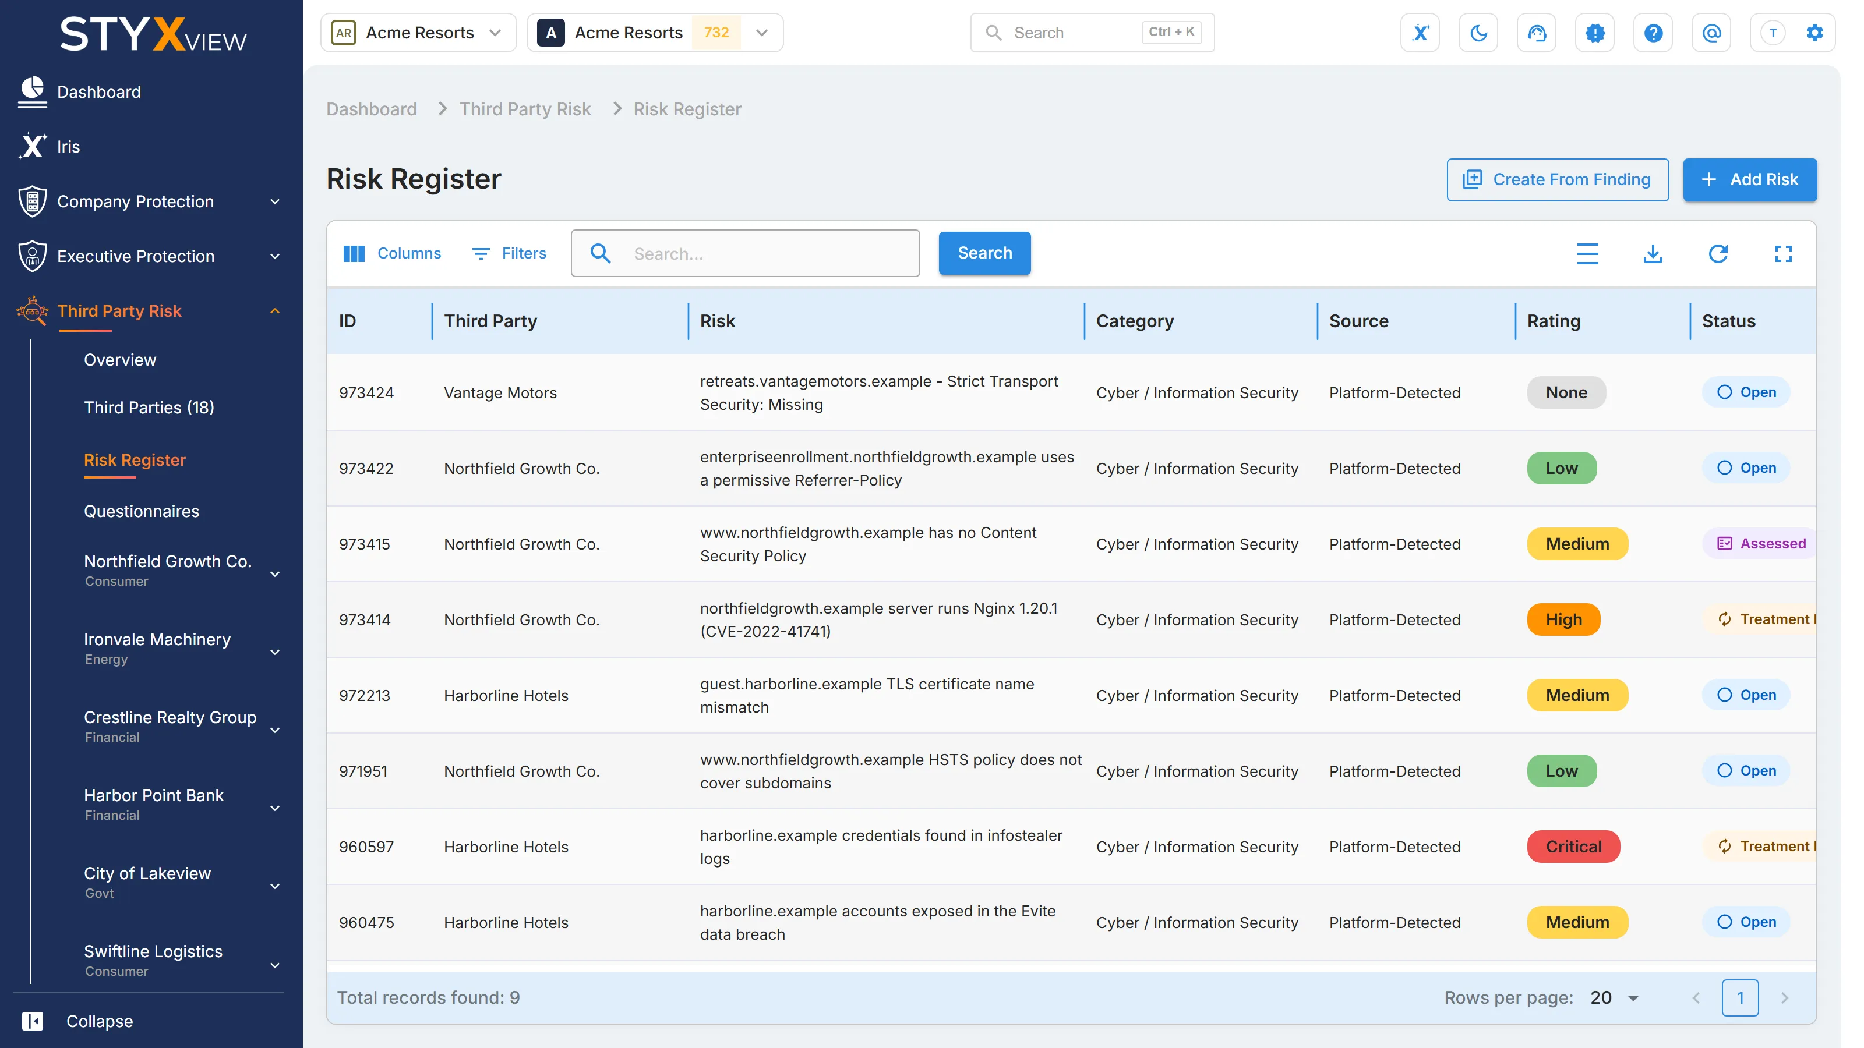
Task: Toggle dark mode moon icon
Action: [1478, 33]
